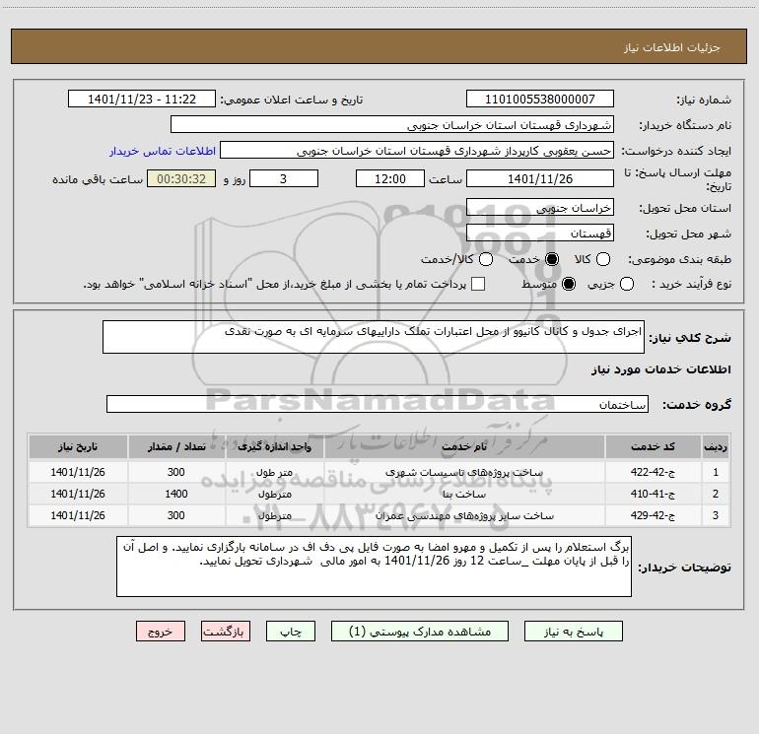Click the ردیف column header

716,446
